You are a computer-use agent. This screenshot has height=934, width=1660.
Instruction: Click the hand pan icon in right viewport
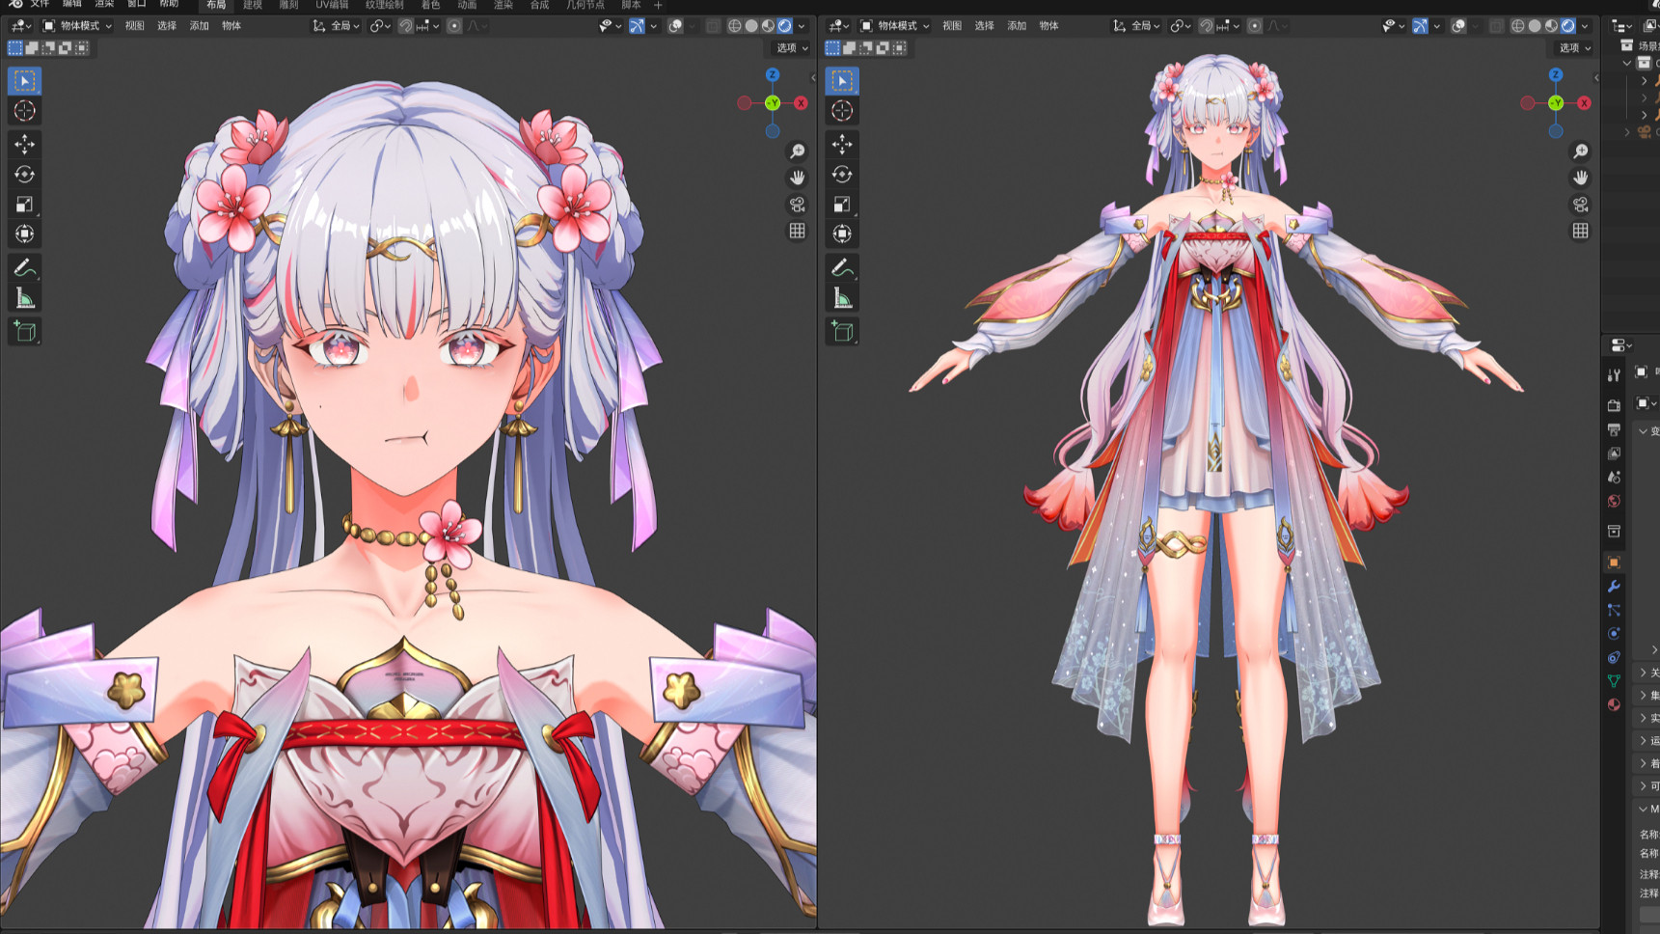click(x=1580, y=178)
